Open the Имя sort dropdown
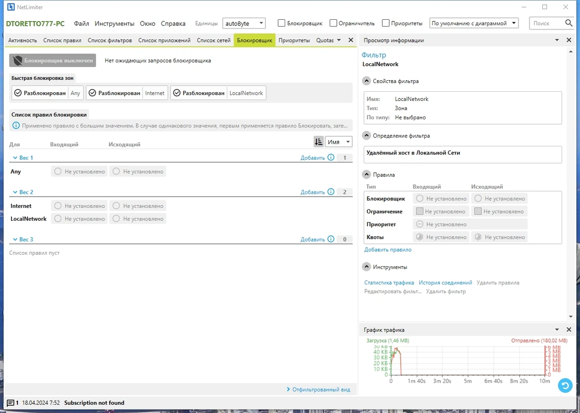Screen dimensions: 580x413 coord(339,142)
